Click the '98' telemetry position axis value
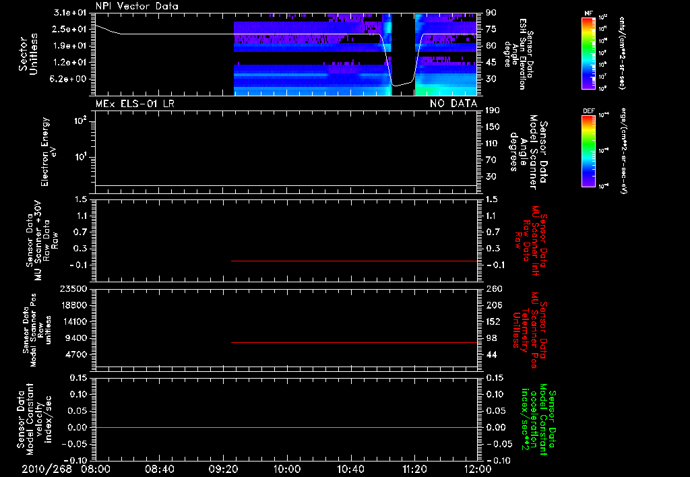This screenshot has width=690, height=477. pos(491,338)
